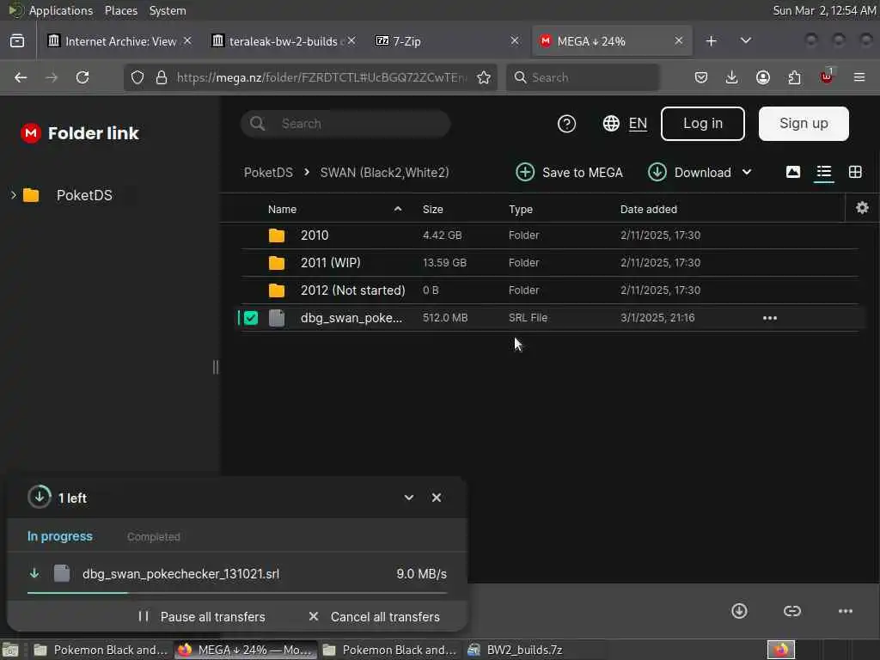Bookmark this page with the star icon
This screenshot has height=660, width=880.
click(x=484, y=77)
